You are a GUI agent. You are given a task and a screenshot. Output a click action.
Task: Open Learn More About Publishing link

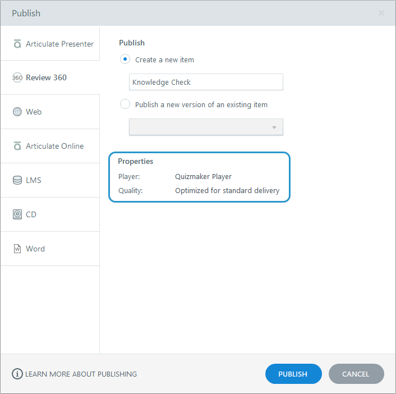[x=81, y=374]
